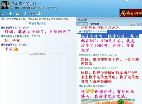
Task: Click contact name 佛山李玉琴5.11 in title bar
Action: (x=23, y=3)
